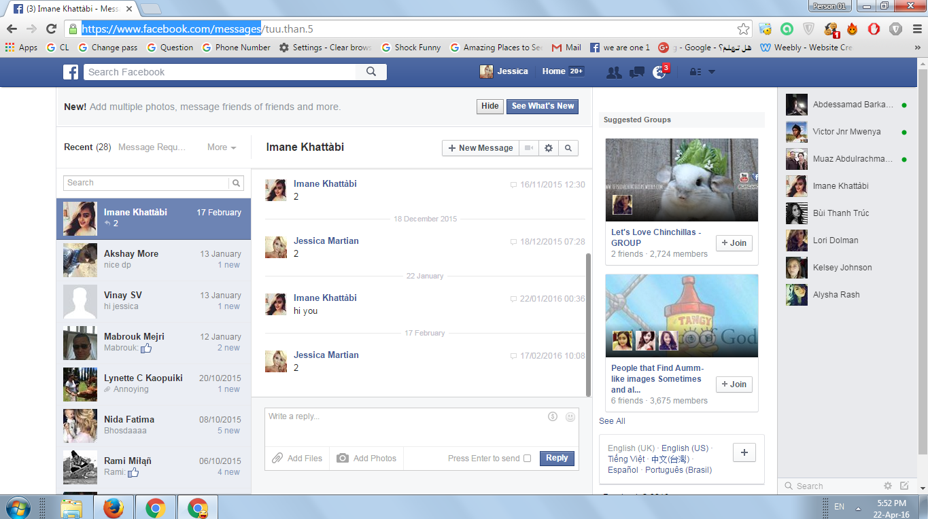Open a new Chrome tab

(150, 9)
